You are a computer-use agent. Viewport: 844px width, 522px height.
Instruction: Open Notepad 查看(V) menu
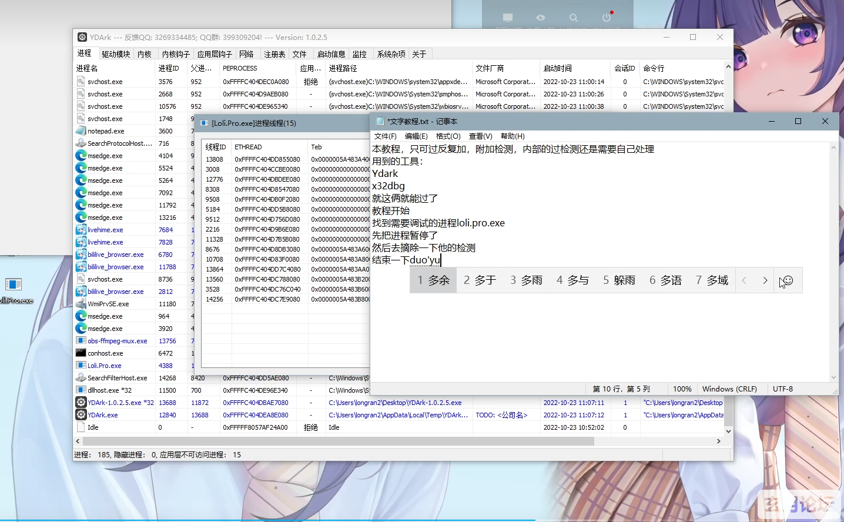click(x=481, y=136)
